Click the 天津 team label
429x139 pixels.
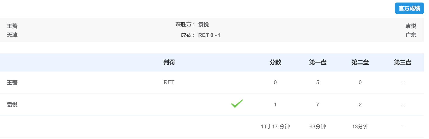(x=12, y=35)
